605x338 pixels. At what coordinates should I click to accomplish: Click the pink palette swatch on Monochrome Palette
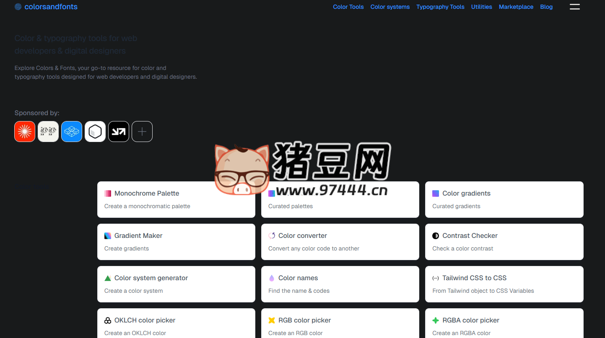108,193
